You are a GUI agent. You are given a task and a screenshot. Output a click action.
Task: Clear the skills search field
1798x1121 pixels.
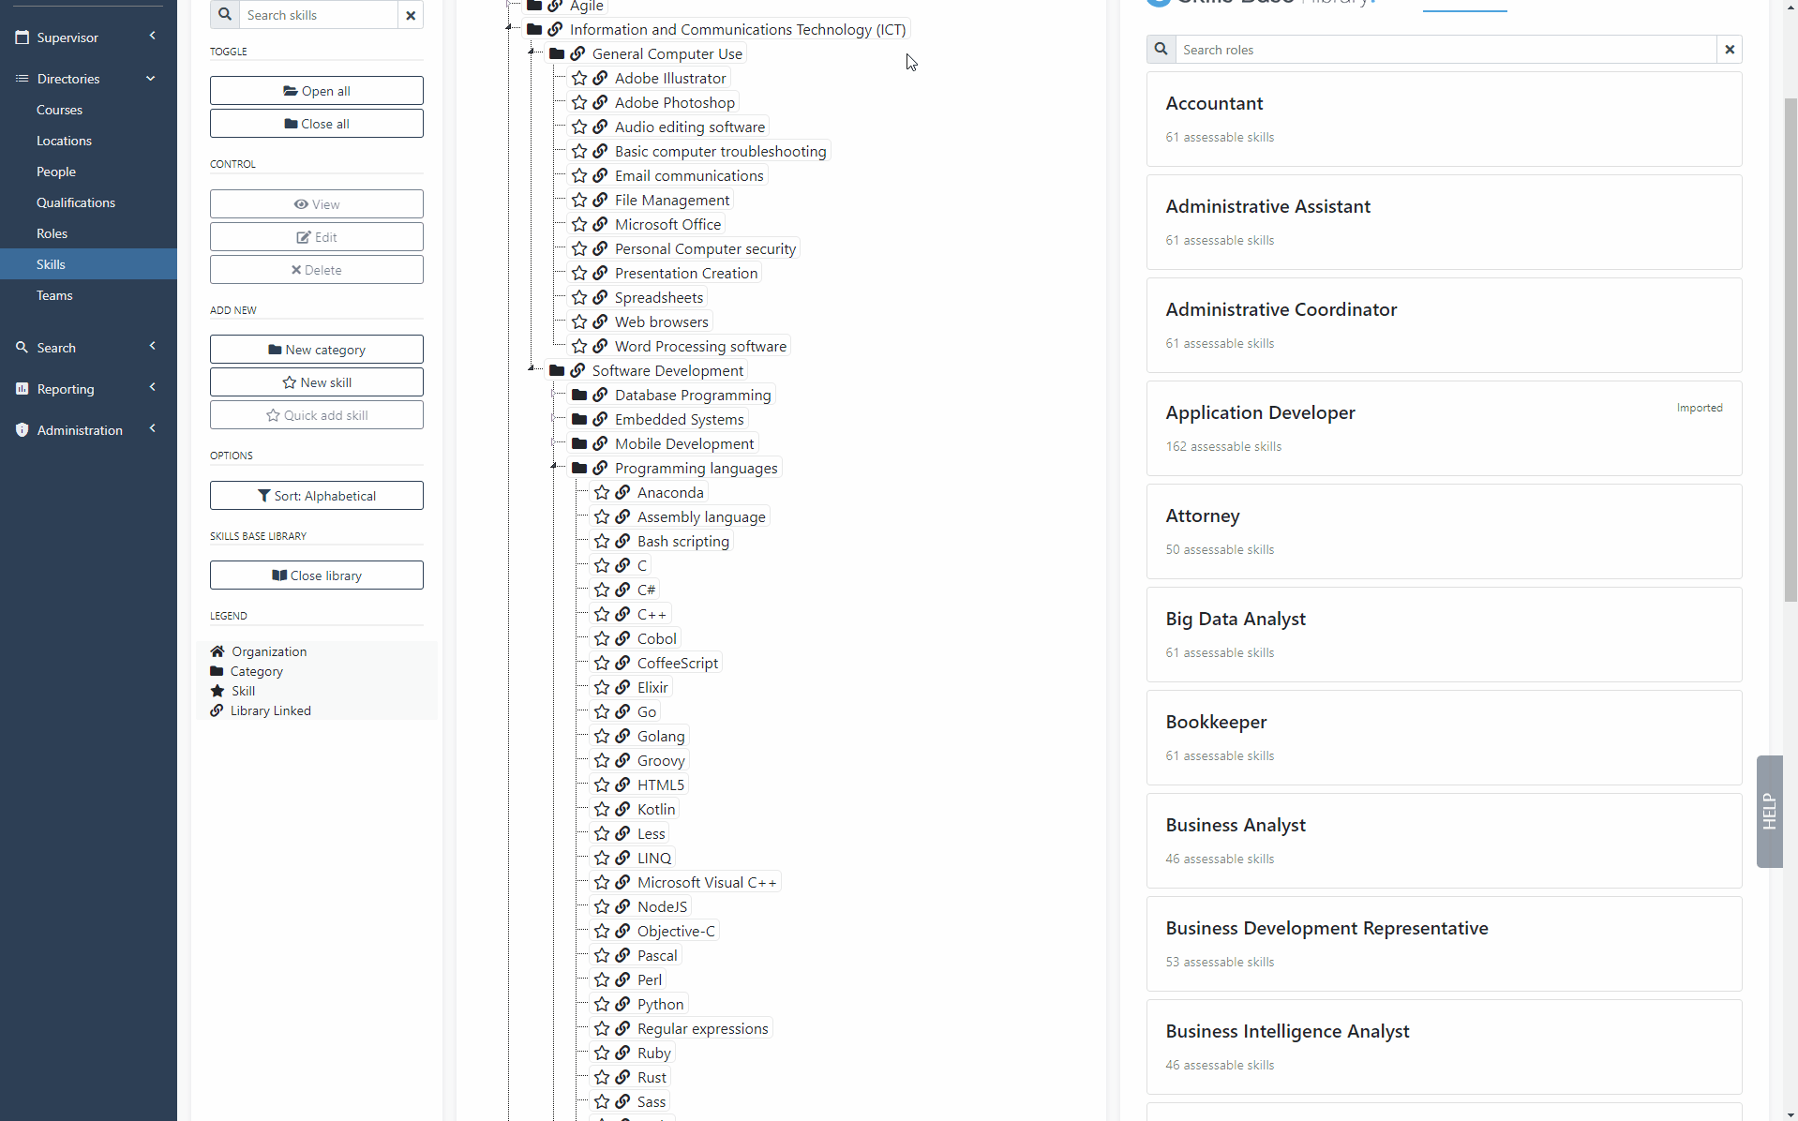pos(411,15)
